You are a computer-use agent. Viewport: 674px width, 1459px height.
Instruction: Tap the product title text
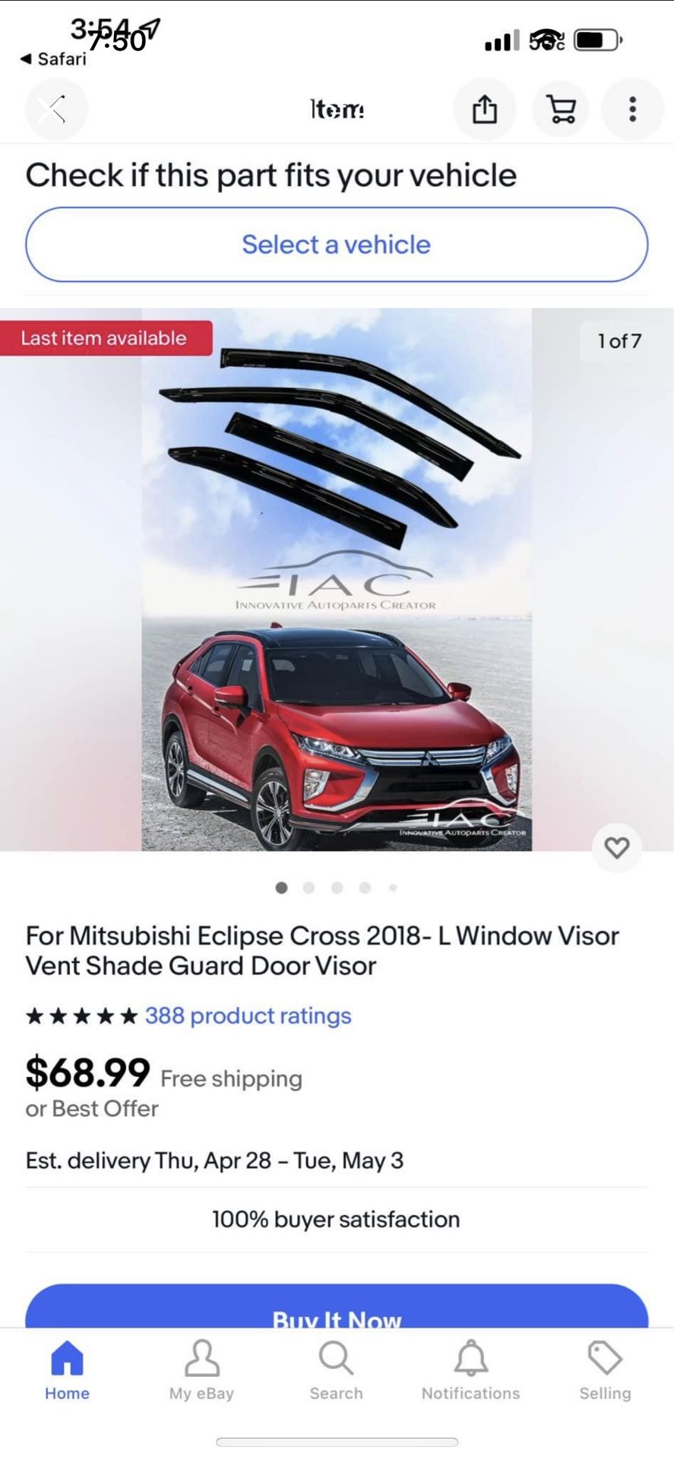coord(322,951)
